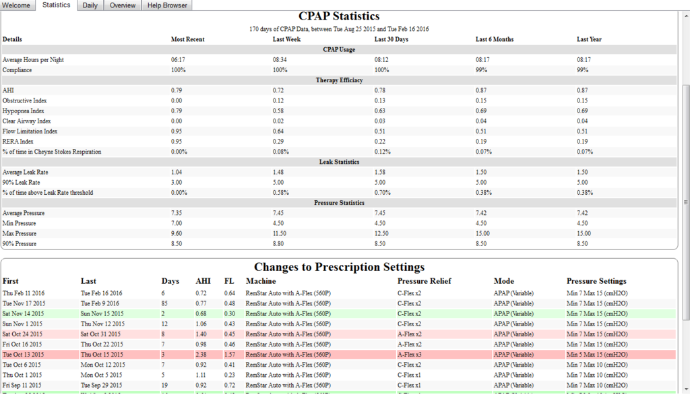Viewport: 690px width, 395px height.
Task: Open the Daily tab
Action: tap(90, 5)
